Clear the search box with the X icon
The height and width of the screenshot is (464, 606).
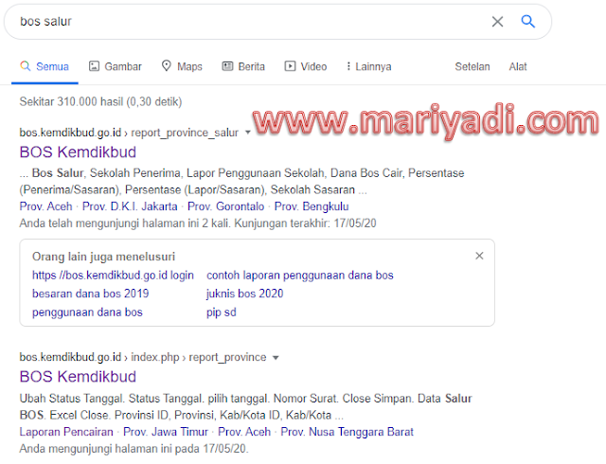tap(497, 22)
